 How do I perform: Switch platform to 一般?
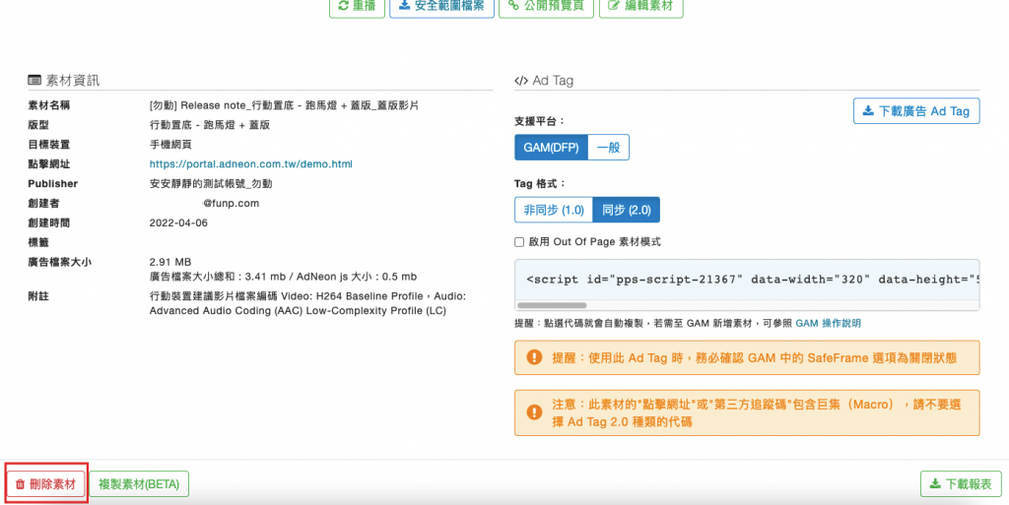pos(608,148)
